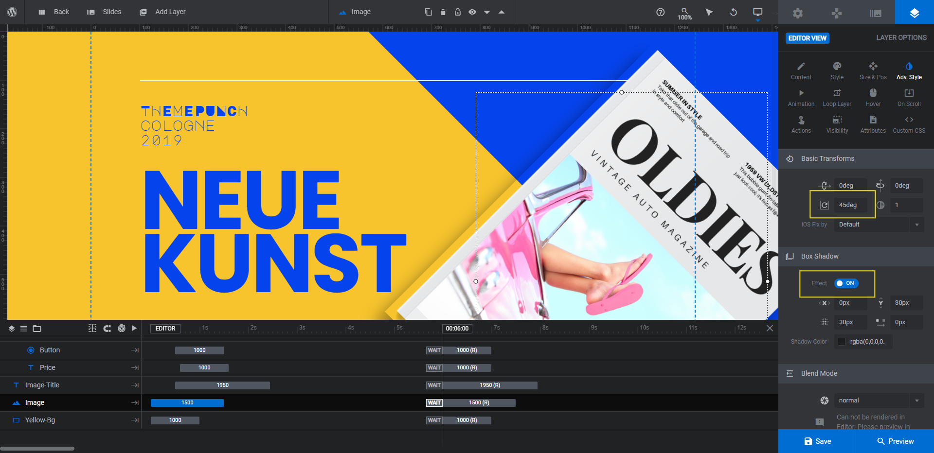Collapse the Basic Transforms section
The width and height of the screenshot is (934, 453).
(856, 159)
